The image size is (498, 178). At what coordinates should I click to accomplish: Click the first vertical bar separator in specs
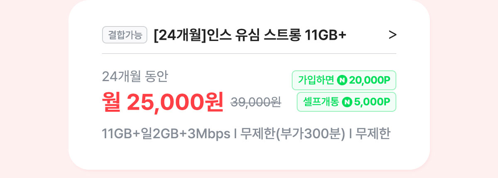coord(236,135)
